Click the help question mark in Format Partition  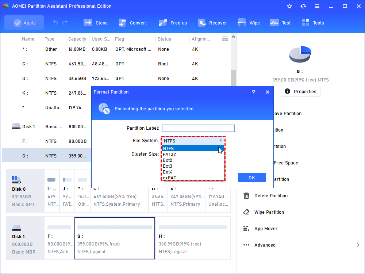pyautogui.click(x=254, y=92)
